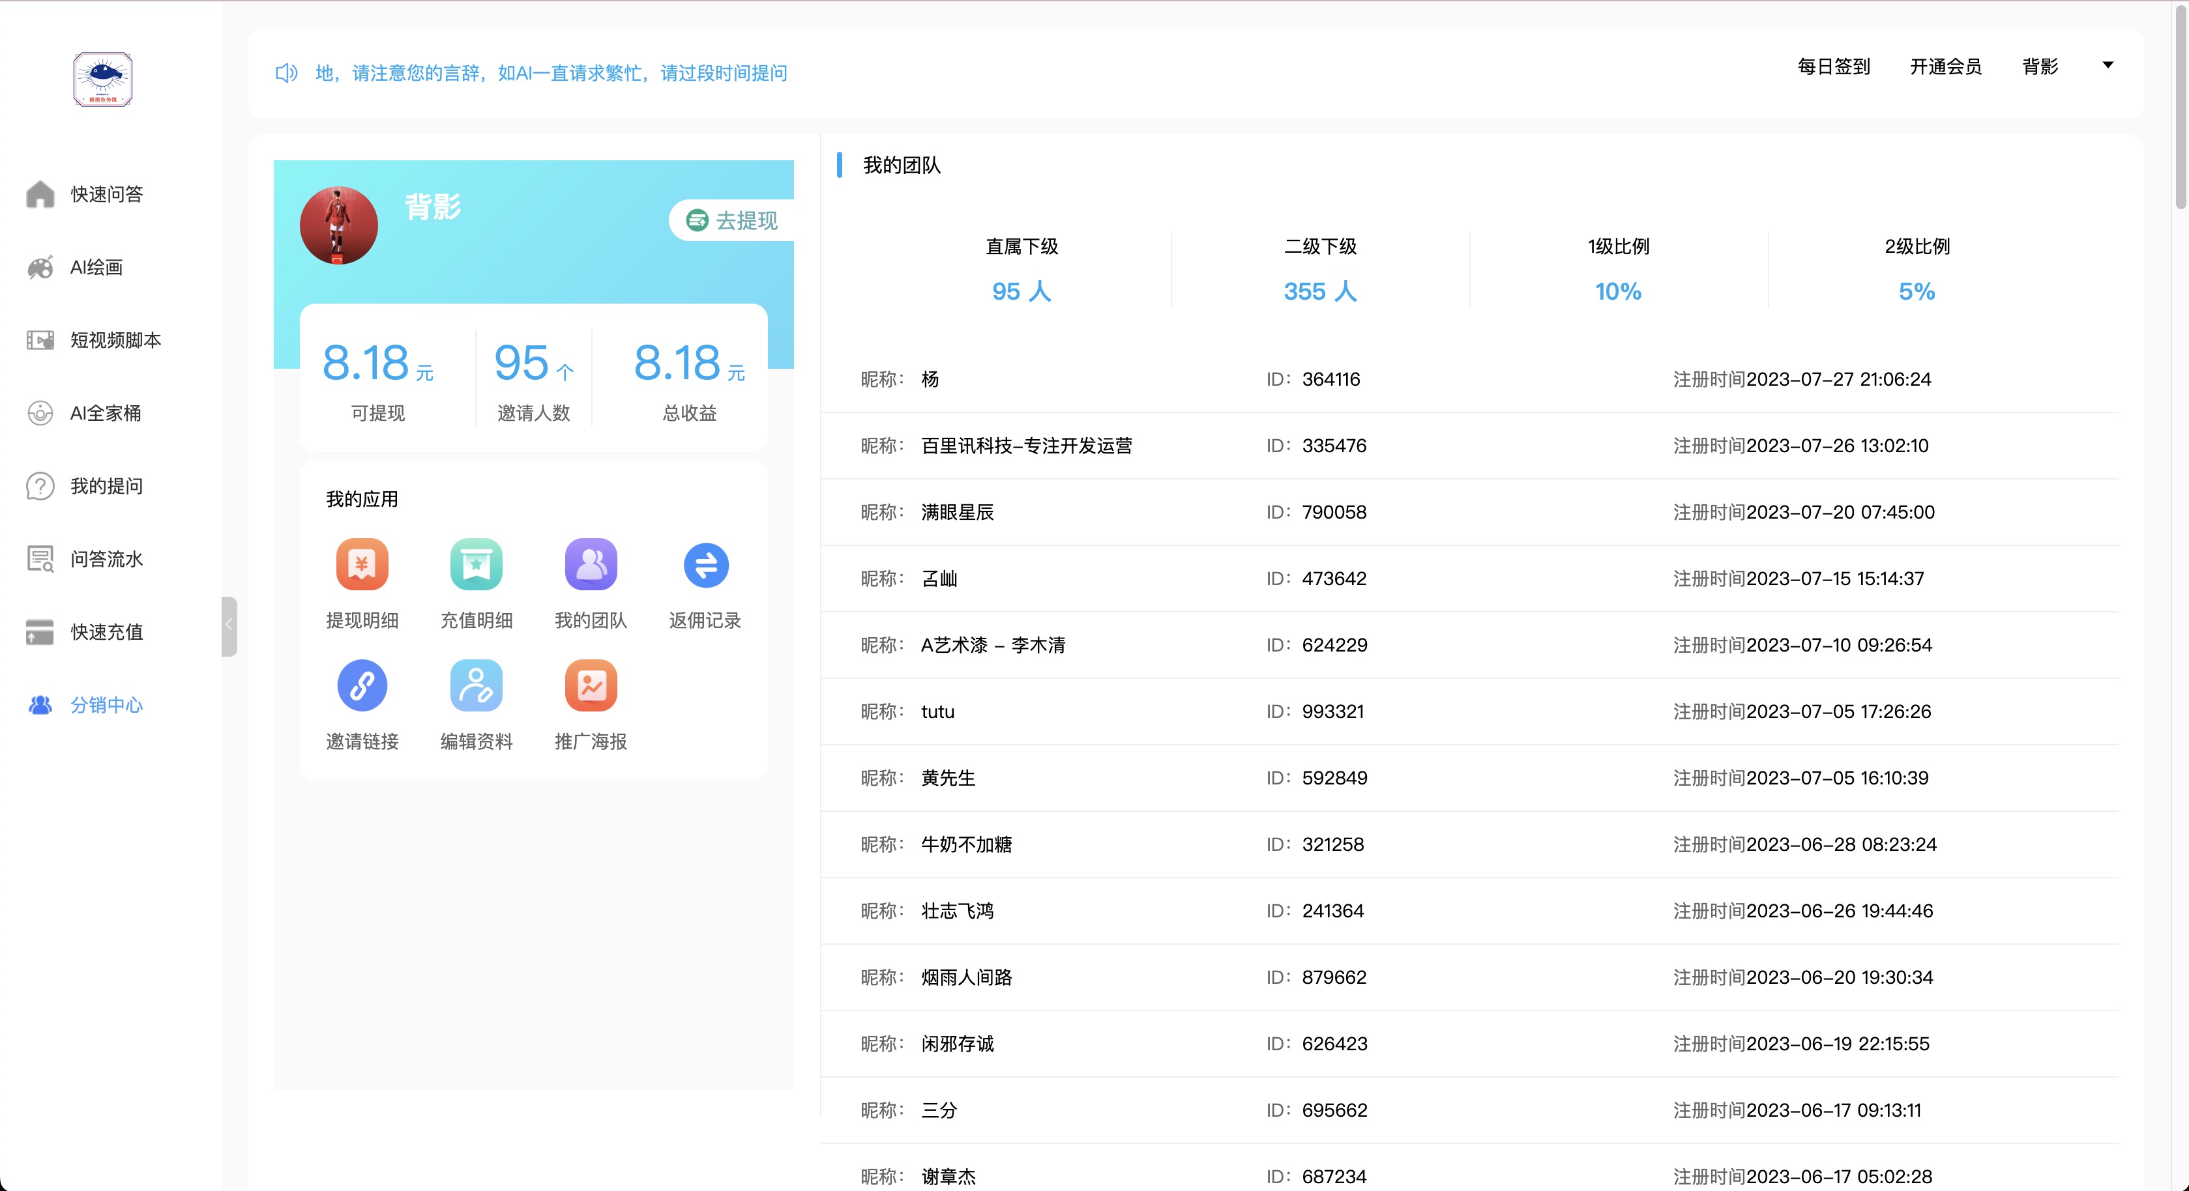Screen dimensions: 2189x1191
Task: Open 编辑资料 app icon
Action: click(477, 685)
